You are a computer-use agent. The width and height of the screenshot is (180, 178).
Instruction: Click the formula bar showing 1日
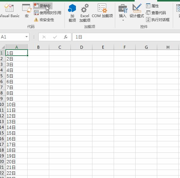coord(126,37)
